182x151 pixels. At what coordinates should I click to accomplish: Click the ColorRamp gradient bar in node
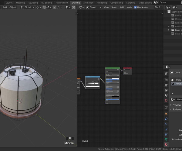pos(93,83)
